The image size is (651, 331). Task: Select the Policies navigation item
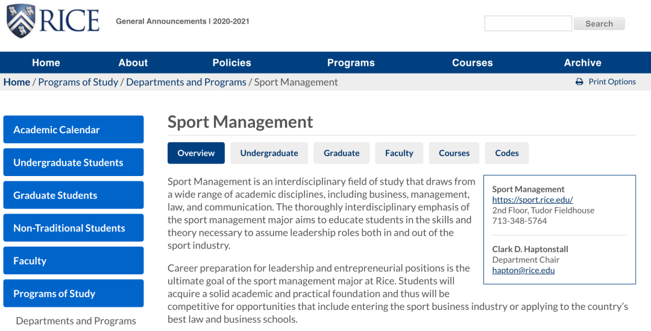point(231,63)
